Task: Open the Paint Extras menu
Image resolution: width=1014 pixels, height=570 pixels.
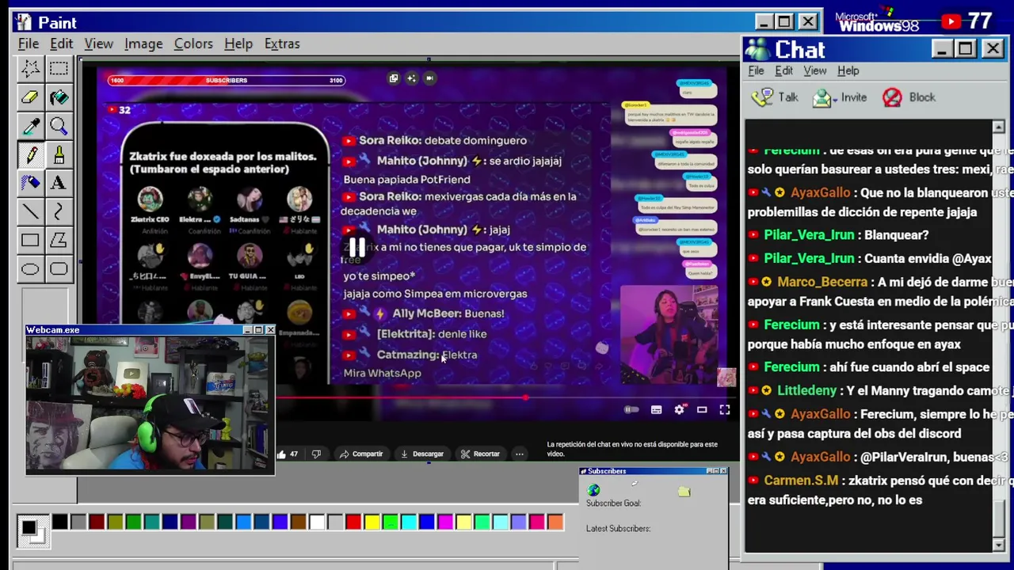Action: point(282,44)
